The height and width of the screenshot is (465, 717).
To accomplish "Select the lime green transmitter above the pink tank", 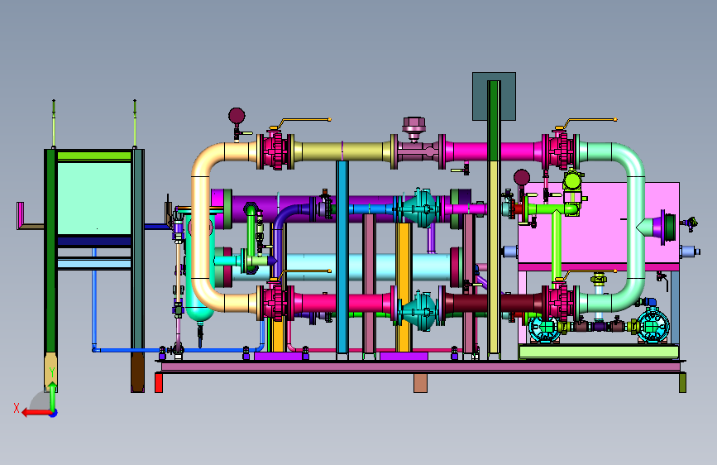I will pyautogui.click(x=572, y=180).
